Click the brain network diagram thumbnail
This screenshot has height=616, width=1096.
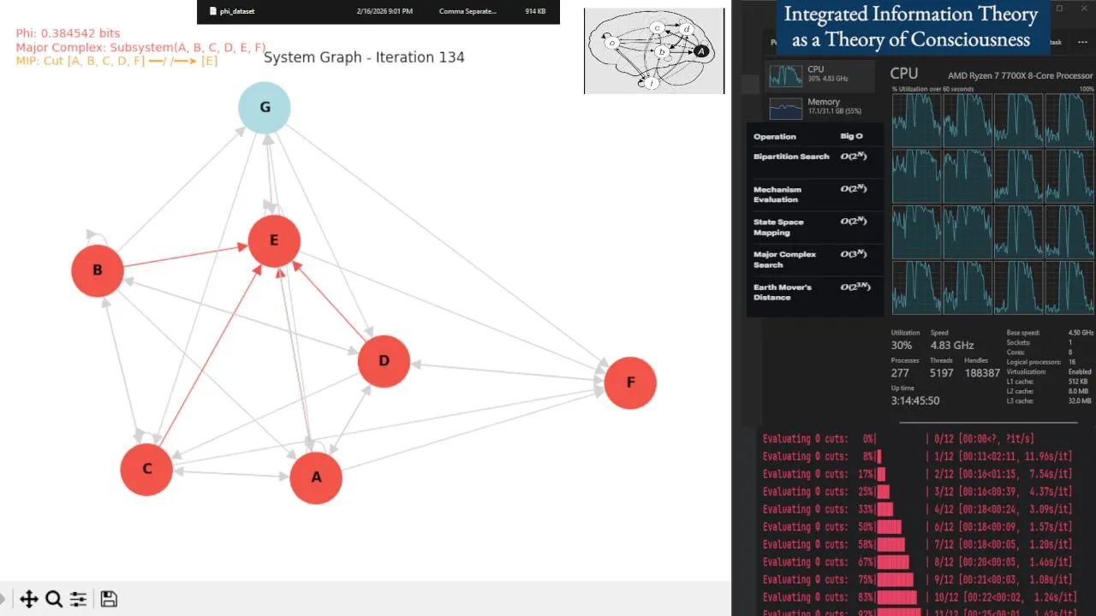pos(654,50)
